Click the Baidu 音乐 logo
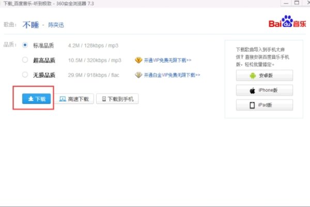This screenshot has height=207, width=310. 287,21
